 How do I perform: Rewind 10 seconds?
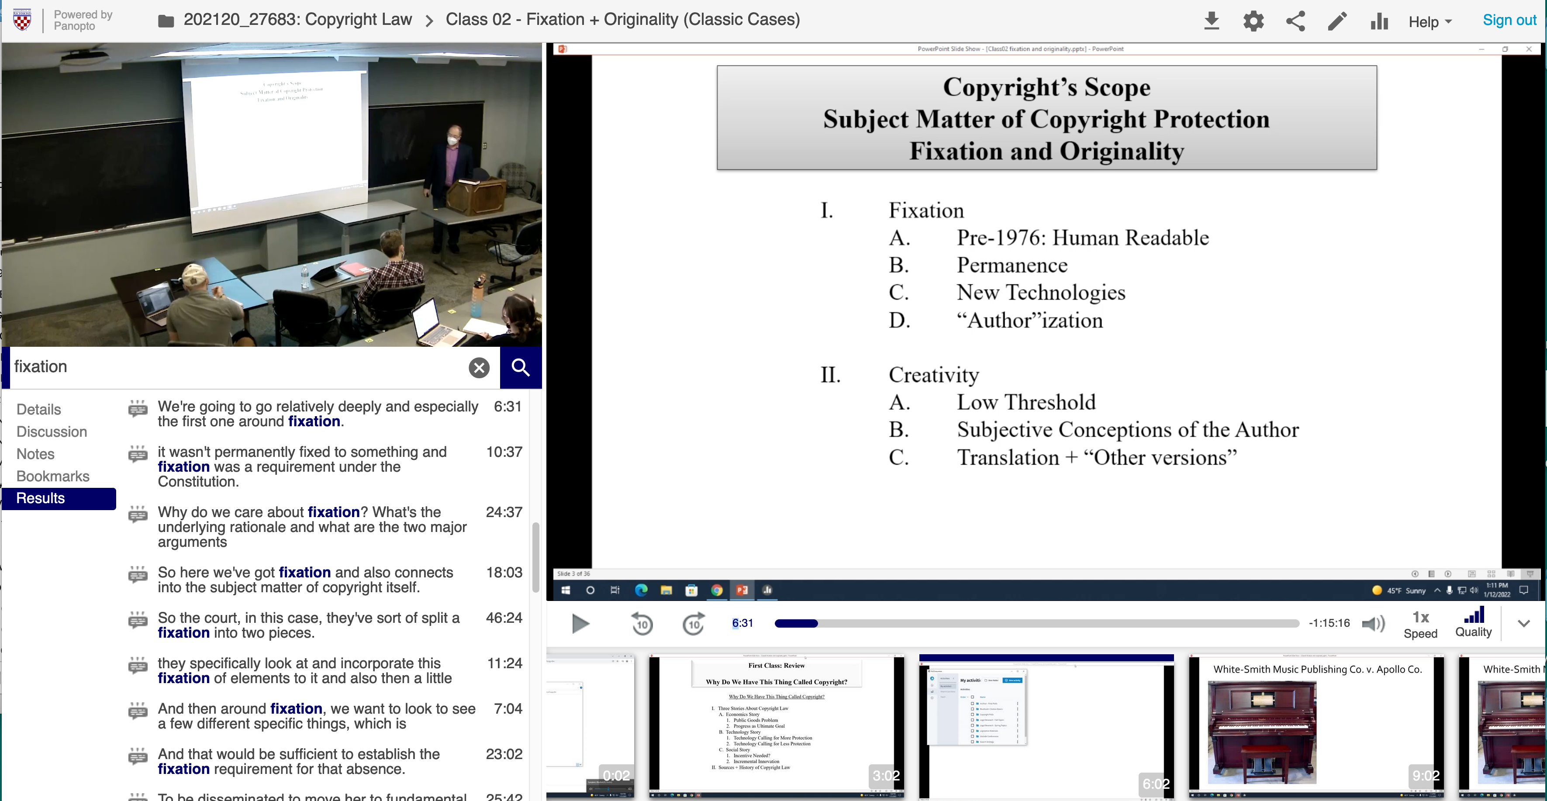tap(641, 624)
